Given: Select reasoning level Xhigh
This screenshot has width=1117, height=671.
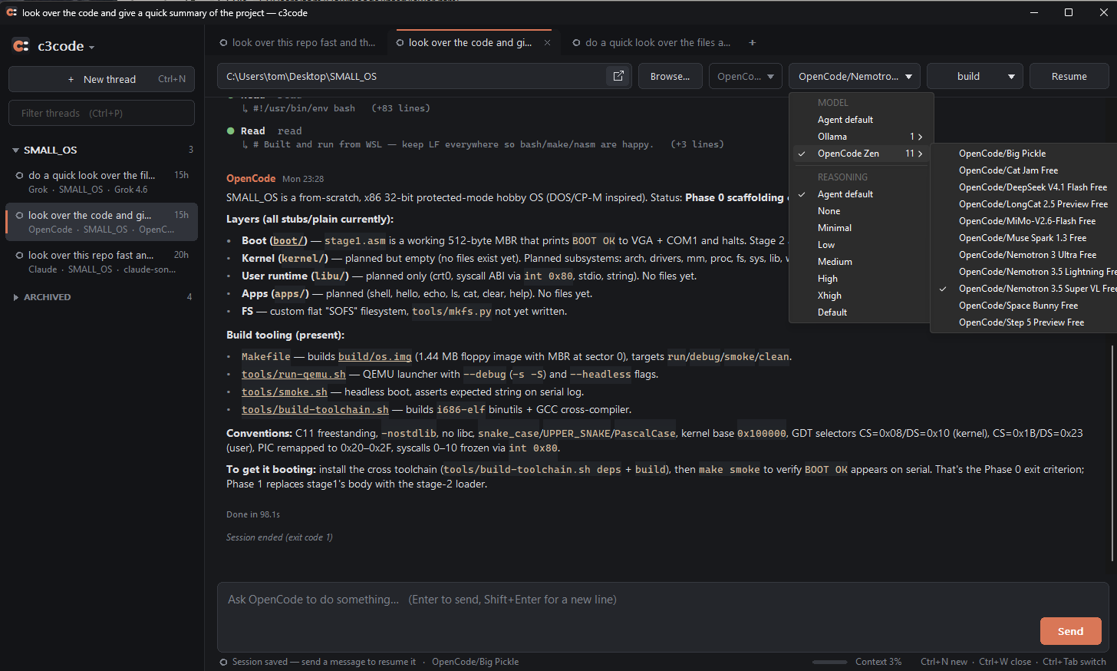Looking at the screenshot, I should tap(861, 296).
